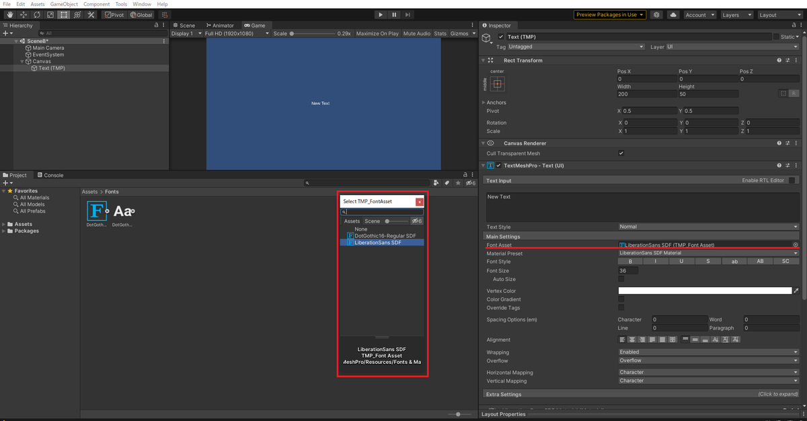Select the Scale tool in toolbar
This screenshot has width=807, height=421.
[x=50, y=15]
